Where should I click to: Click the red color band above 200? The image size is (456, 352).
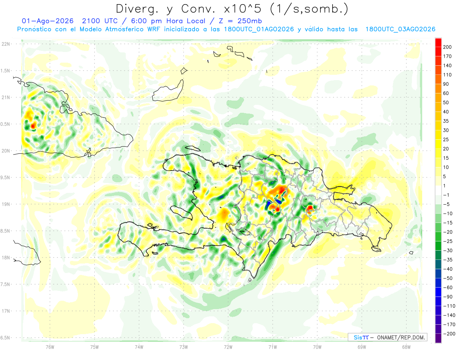439,43
